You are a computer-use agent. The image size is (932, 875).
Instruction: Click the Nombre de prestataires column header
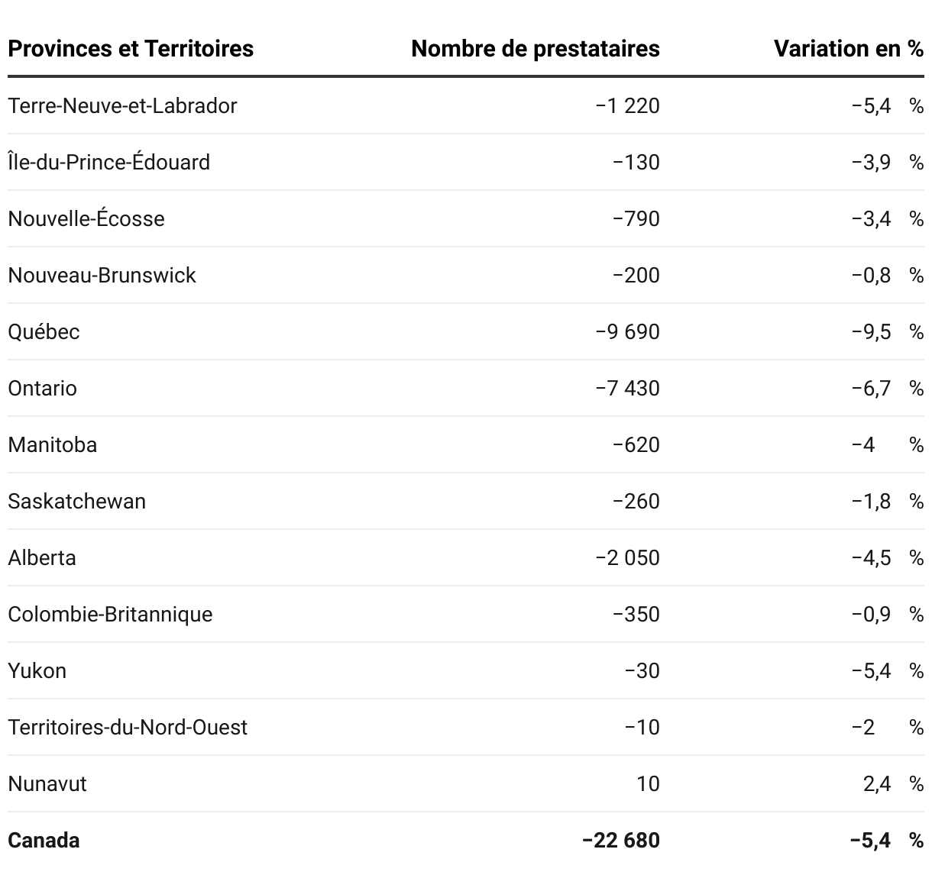(536, 49)
